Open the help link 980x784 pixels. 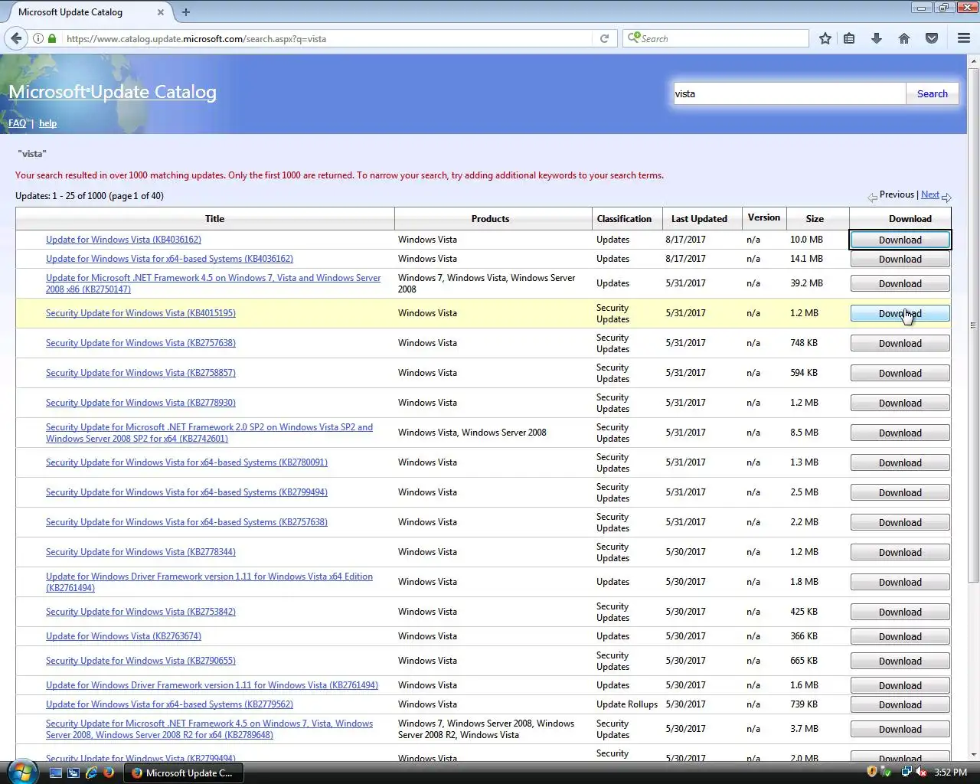tap(47, 123)
